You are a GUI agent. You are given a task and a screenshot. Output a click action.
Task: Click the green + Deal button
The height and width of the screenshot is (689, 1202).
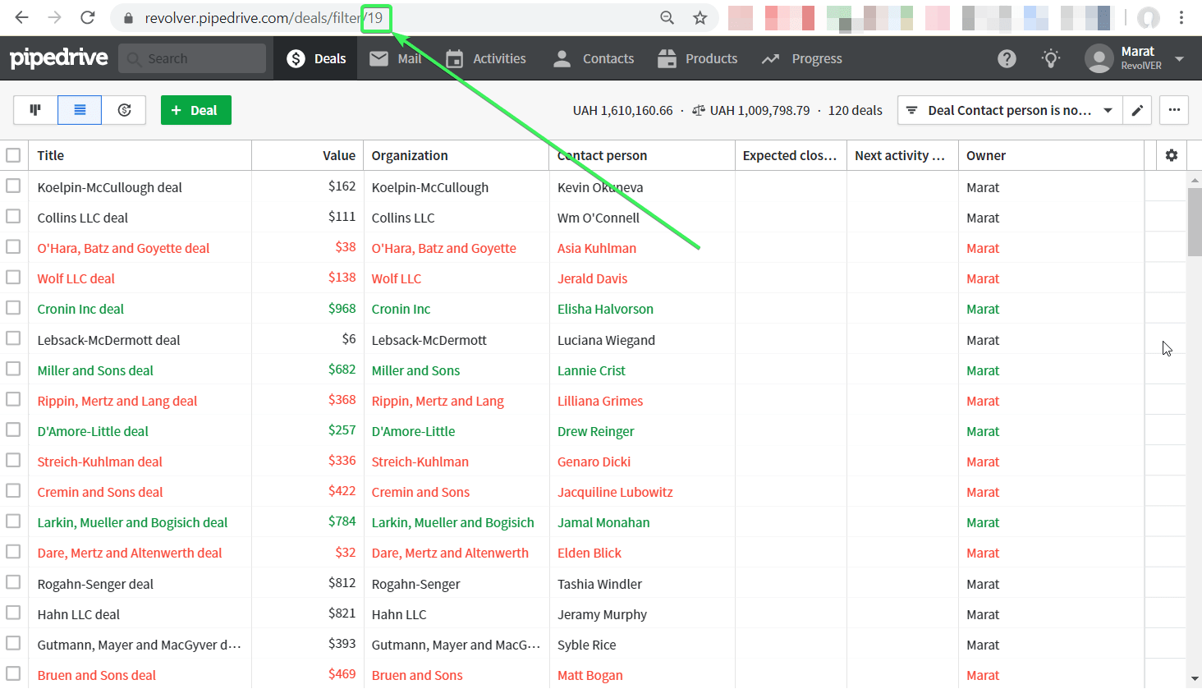pyautogui.click(x=195, y=109)
